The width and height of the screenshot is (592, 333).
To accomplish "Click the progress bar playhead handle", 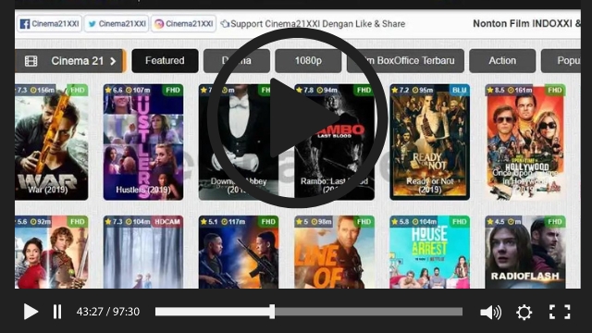I will tap(272, 312).
